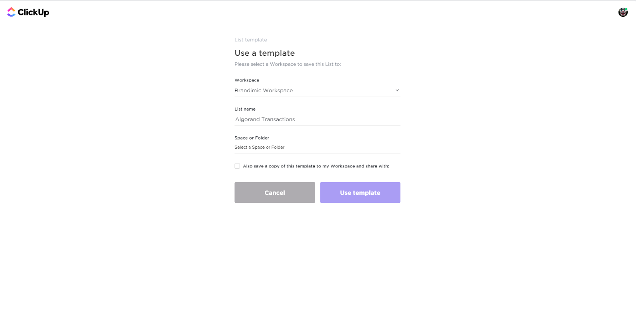Open the Brandimic Workspace selector
The height and width of the screenshot is (309, 636).
click(317, 91)
